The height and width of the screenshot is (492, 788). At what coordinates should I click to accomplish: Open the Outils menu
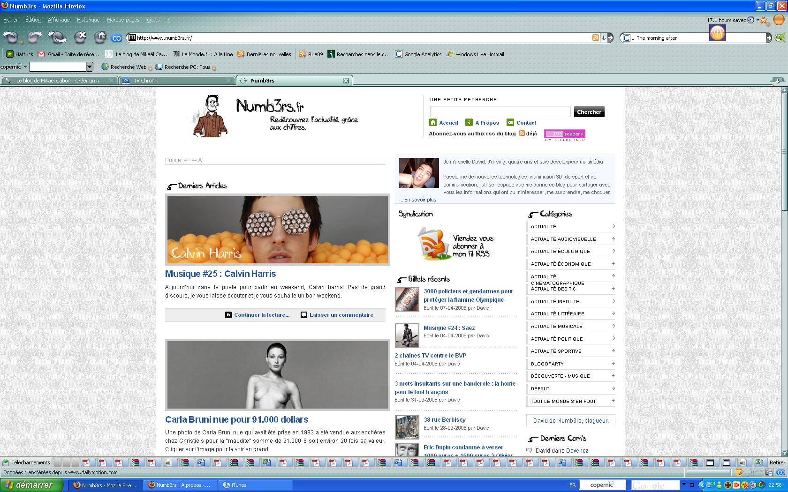(x=153, y=20)
